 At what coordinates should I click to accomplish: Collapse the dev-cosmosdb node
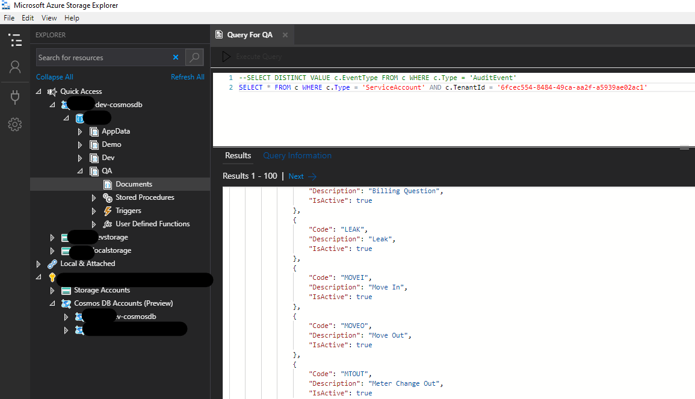point(52,105)
